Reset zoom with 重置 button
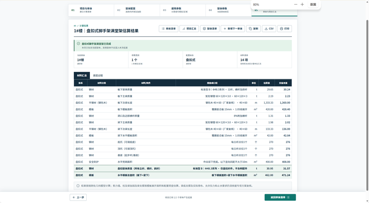The height and width of the screenshot is (203, 369). coord(313,5)
